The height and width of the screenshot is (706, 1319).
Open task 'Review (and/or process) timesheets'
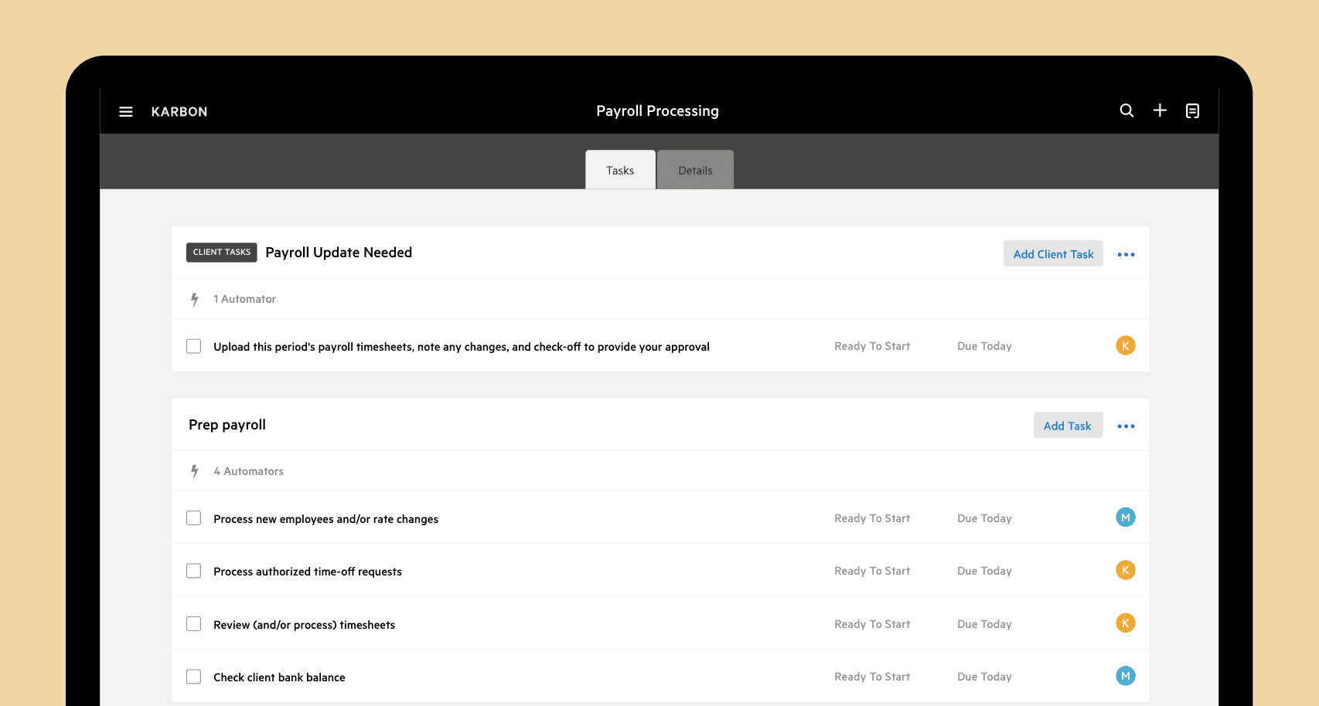tap(304, 625)
